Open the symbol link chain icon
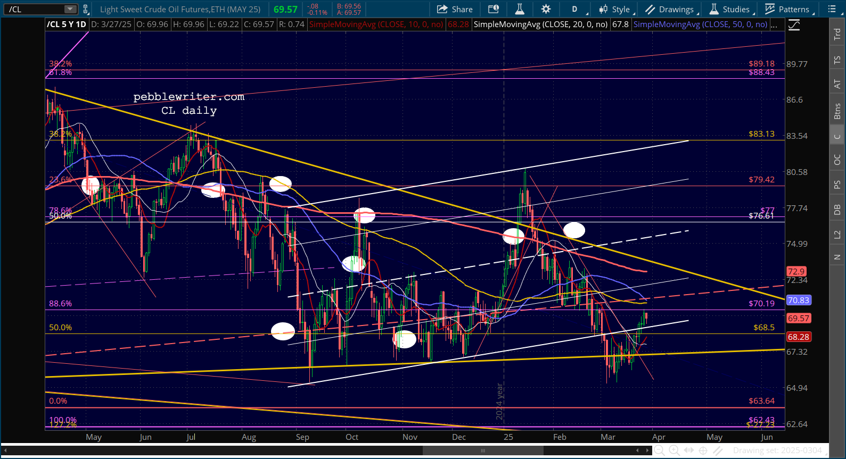Screen dimensions: 846x459 tap(86, 9)
